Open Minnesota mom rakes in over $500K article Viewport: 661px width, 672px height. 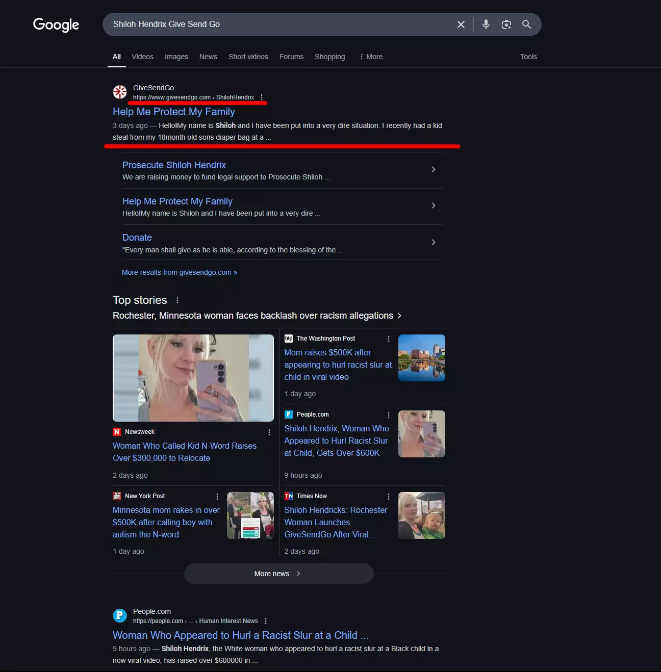click(166, 522)
